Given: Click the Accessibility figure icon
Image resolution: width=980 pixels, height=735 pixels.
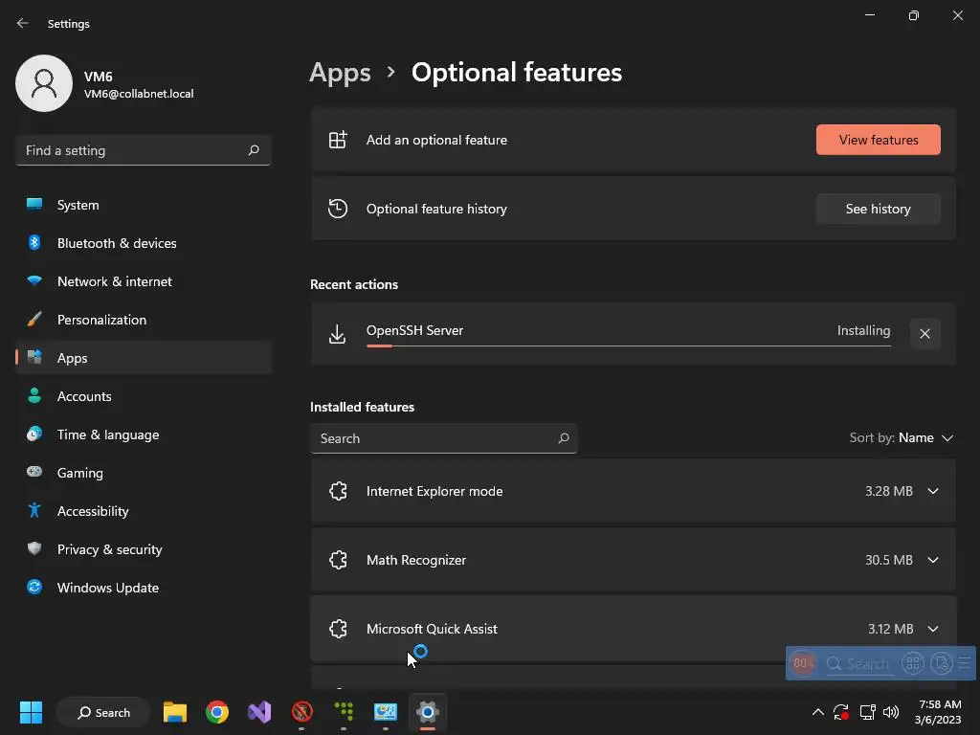Looking at the screenshot, I should [34, 511].
